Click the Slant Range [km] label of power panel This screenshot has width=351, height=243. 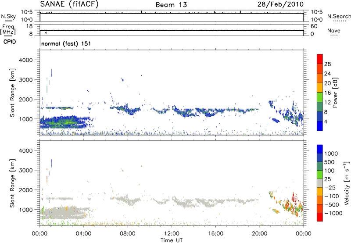point(12,93)
